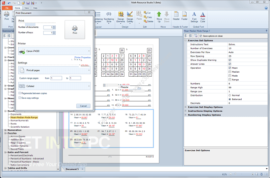
Task: Select Scientific Notation tree item
Action: click(20, 127)
